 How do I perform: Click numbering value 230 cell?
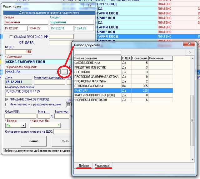click(140, 90)
